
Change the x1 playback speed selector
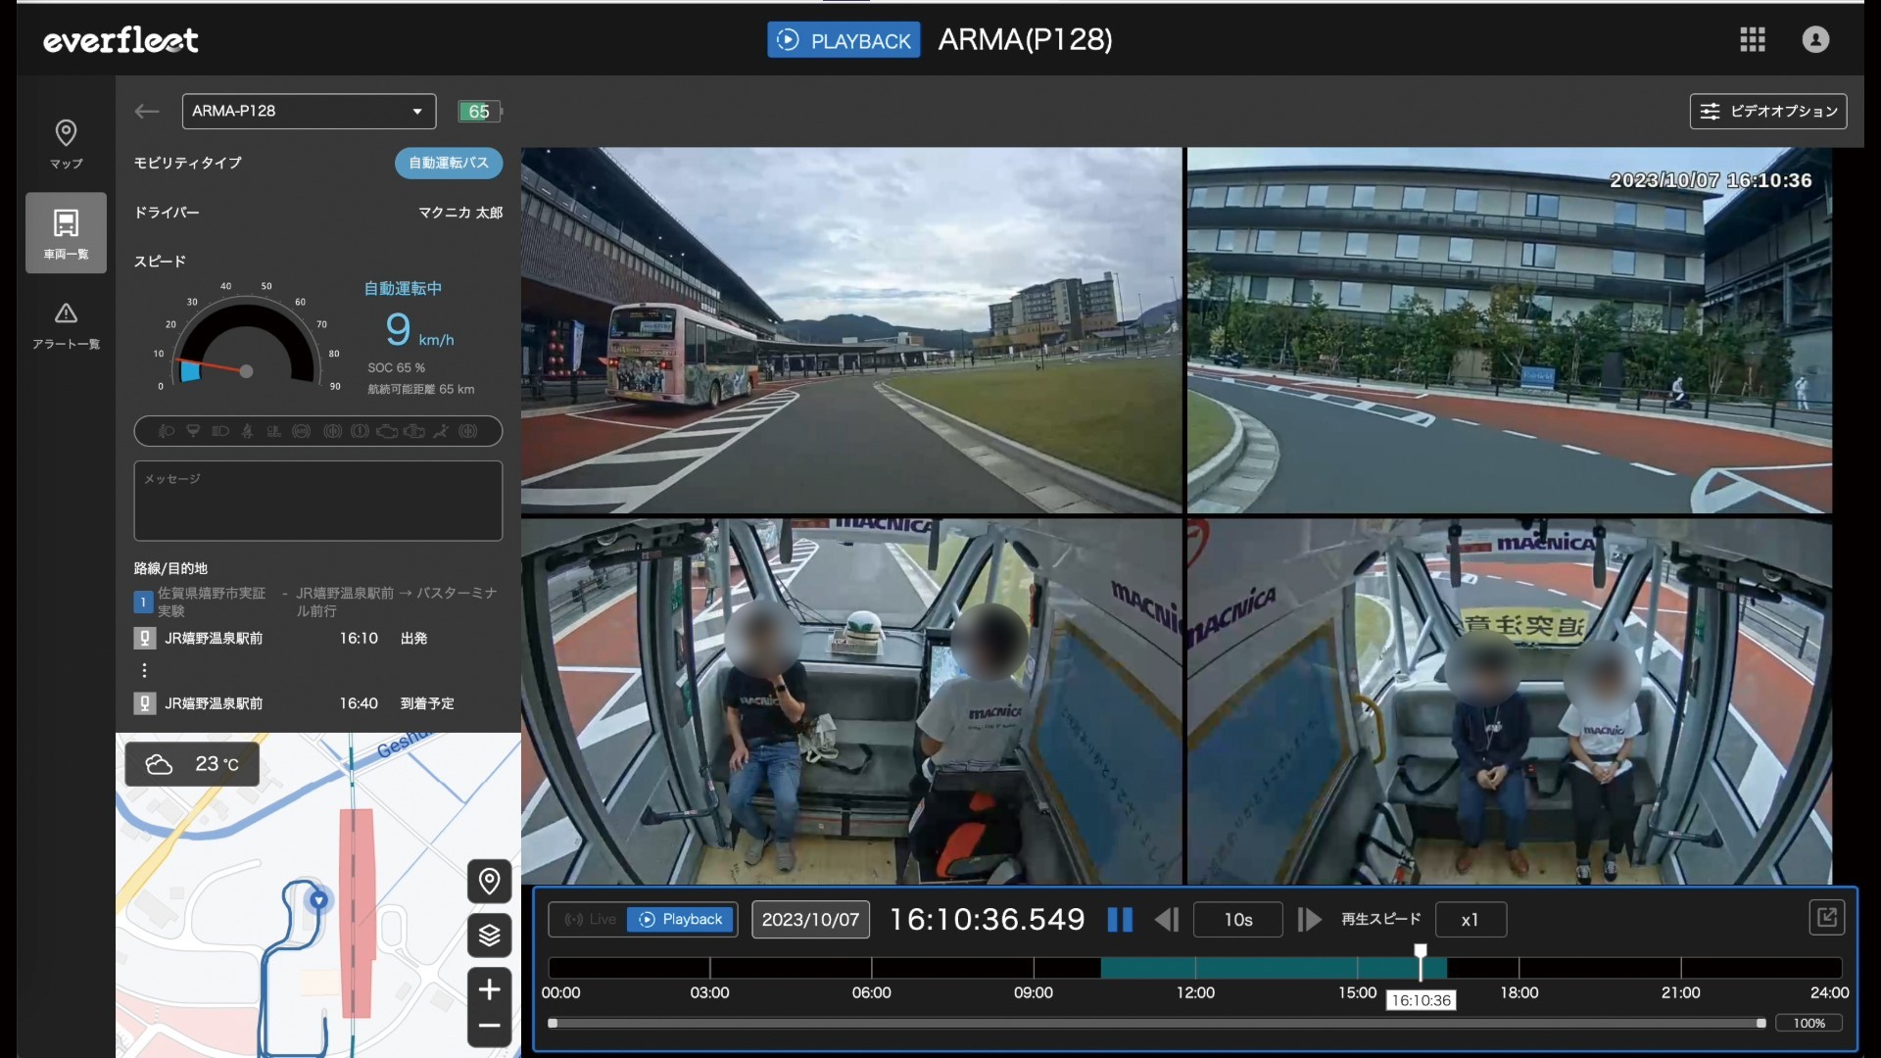coord(1470,920)
